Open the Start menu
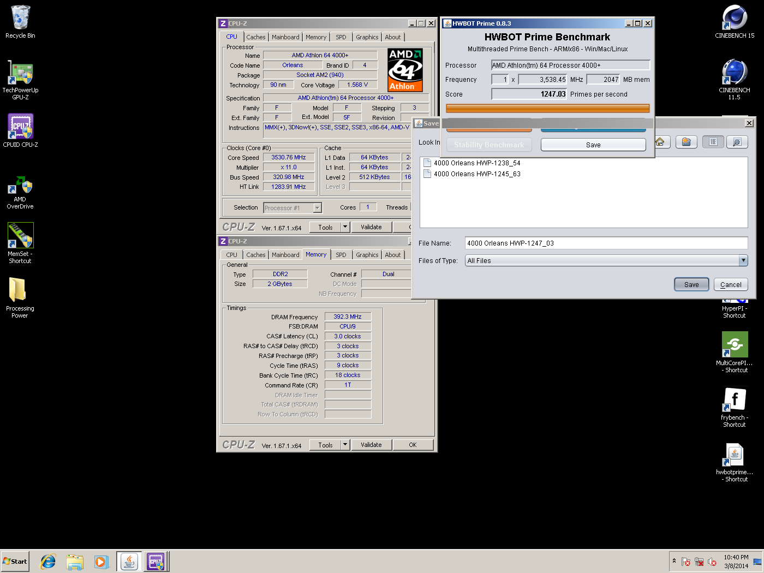Viewport: 764px width, 573px height. [15, 562]
